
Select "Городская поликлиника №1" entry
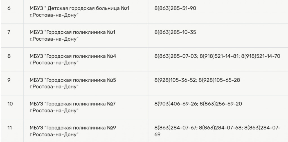pyautogui.click(x=73, y=35)
